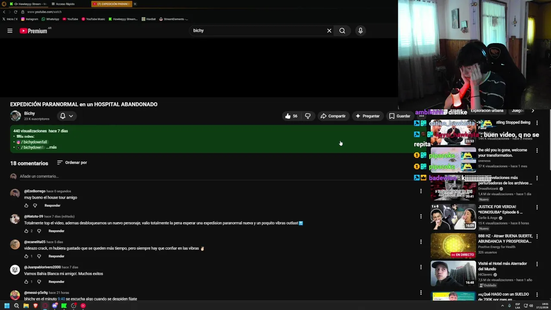Reply to the @Natutu-09 comment
Screen dimensions: 551x310
(x=56, y=231)
